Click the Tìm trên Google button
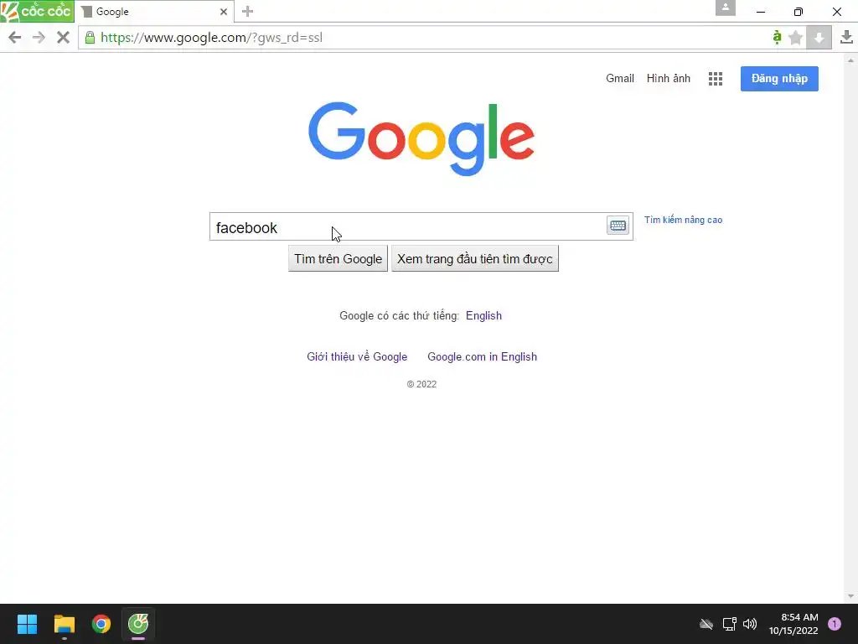This screenshot has height=644, width=858. 338,258
